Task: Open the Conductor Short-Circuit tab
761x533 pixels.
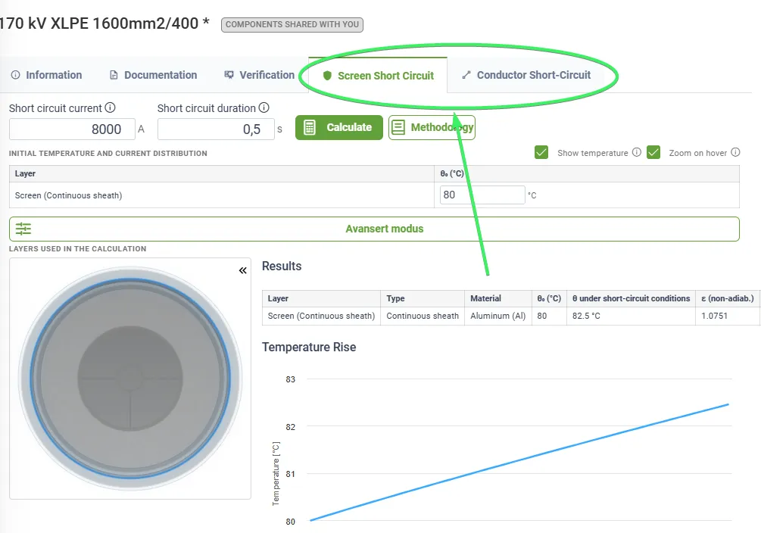Action: click(526, 75)
